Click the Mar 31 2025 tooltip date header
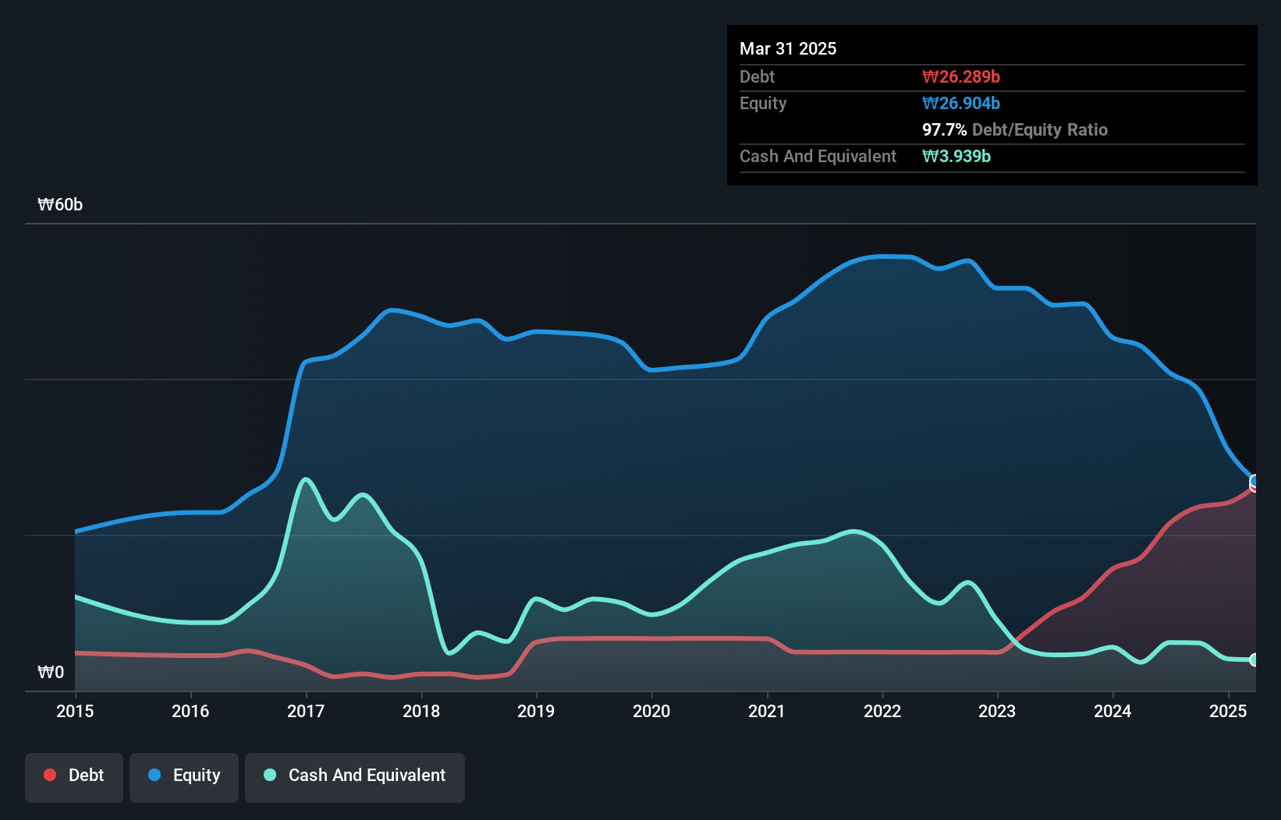Viewport: 1281px width, 820px height. 788,48
